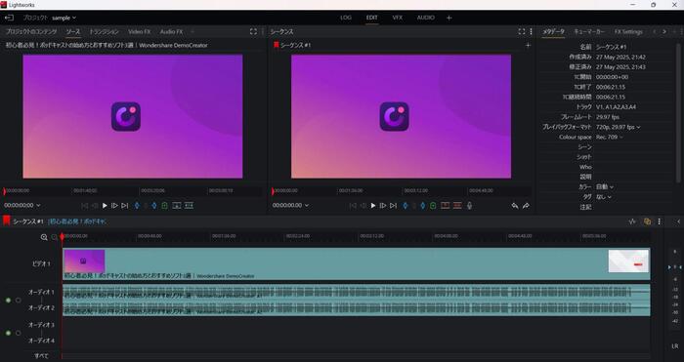Add a new sequence tab with plus icon
Image resolution: width=684 pixels, height=362 pixels.
point(528,45)
